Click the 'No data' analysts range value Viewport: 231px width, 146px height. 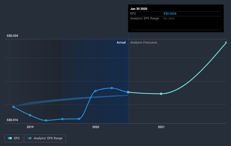[169, 18]
